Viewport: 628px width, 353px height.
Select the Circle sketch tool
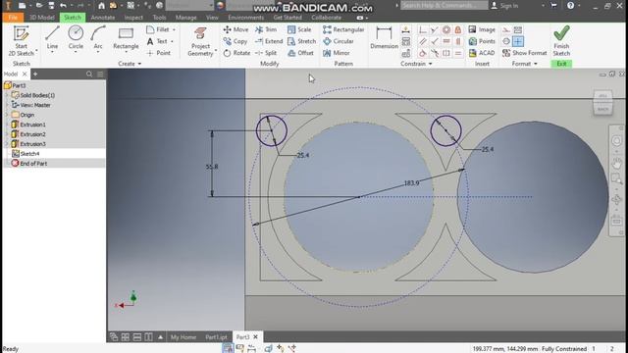(x=76, y=39)
